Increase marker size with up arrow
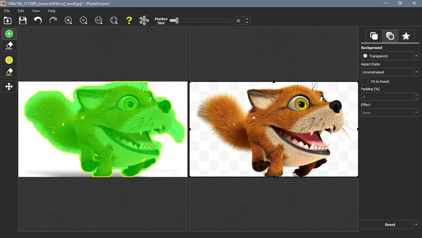422x238 pixels. pos(247,19)
